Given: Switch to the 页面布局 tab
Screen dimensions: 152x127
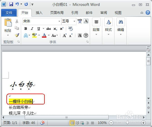Looking at the screenshot, I should tap(57, 13).
